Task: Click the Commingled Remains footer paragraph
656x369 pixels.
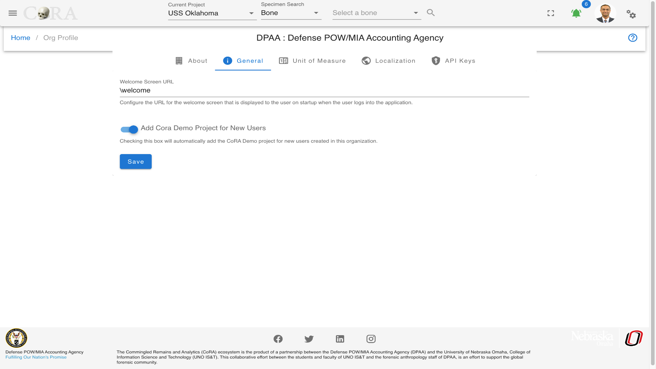Action: pyautogui.click(x=323, y=357)
